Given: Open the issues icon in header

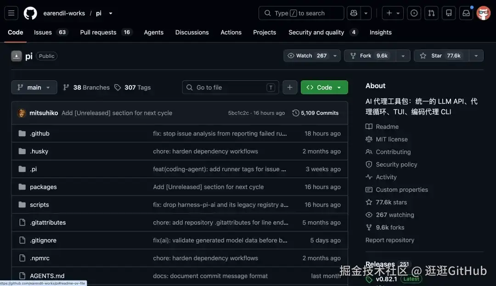Looking at the screenshot, I should (x=414, y=13).
